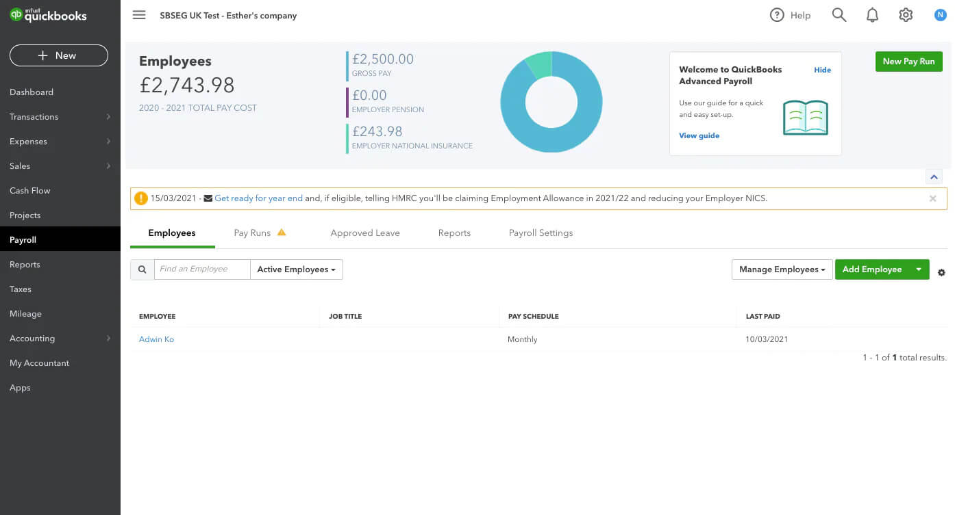The width and height of the screenshot is (955, 515).
Task: Click the user avatar N icon
Action: 940,15
